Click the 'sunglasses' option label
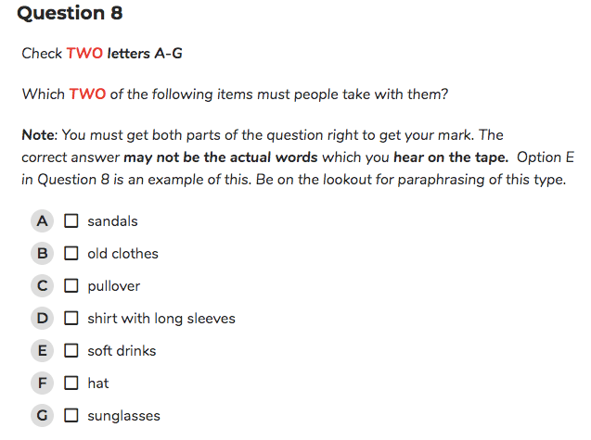 (x=124, y=416)
